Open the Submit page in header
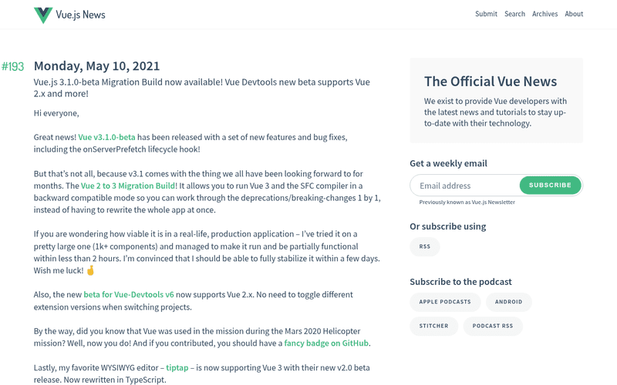The height and width of the screenshot is (385, 617). (x=486, y=14)
